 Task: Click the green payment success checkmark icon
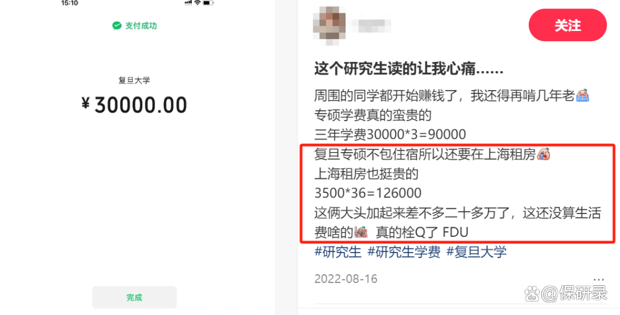point(117,26)
